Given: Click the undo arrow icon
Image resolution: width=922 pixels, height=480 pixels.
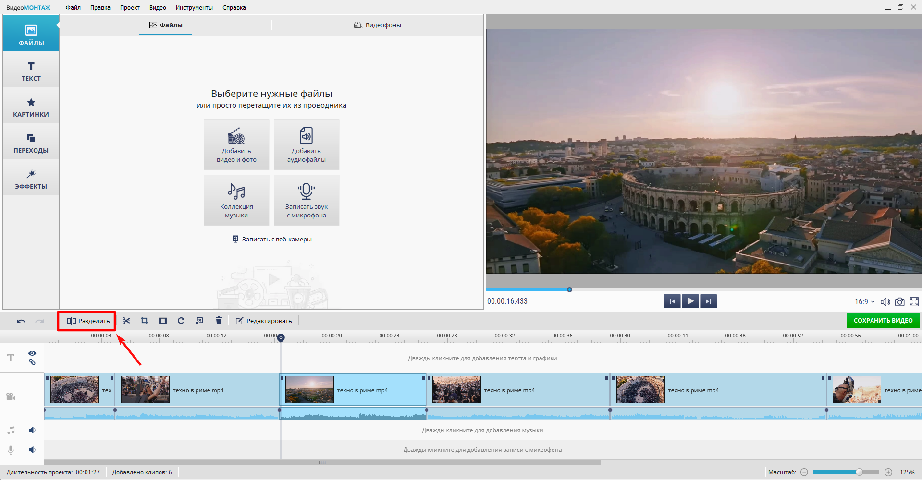Looking at the screenshot, I should point(21,321).
